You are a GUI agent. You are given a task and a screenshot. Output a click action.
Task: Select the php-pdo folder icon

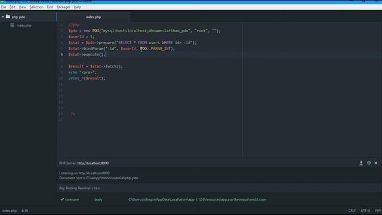pyautogui.click(x=8, y=17)
